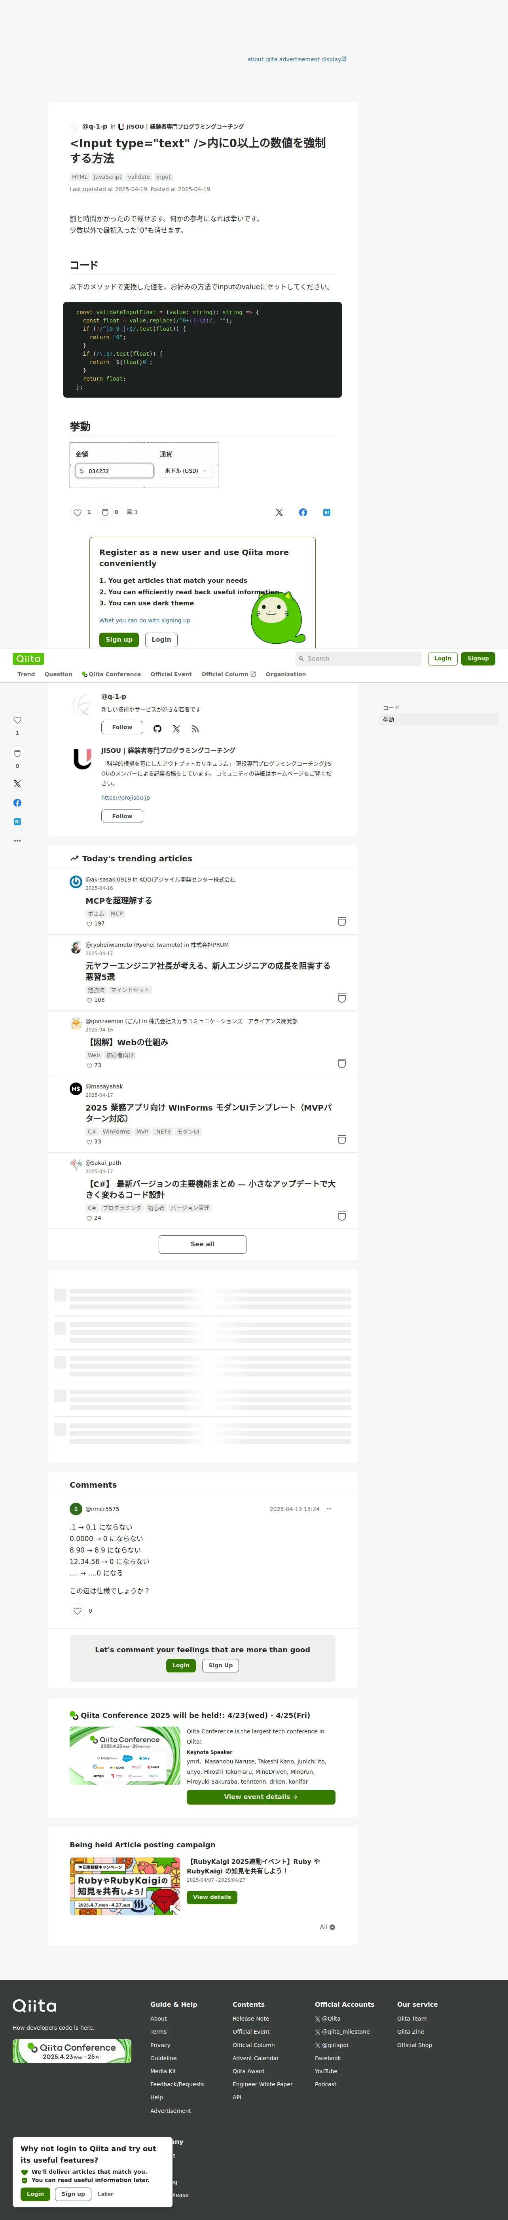The width and height of the screenshot is (508, 2220).
Task: Open the https://projisou.jp link
Action: coord(125,798)
